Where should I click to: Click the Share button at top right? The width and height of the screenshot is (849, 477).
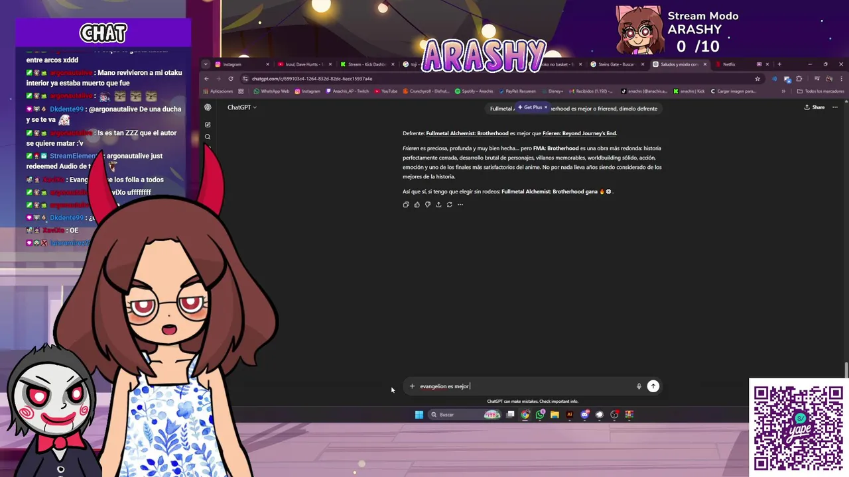(815, 107)
